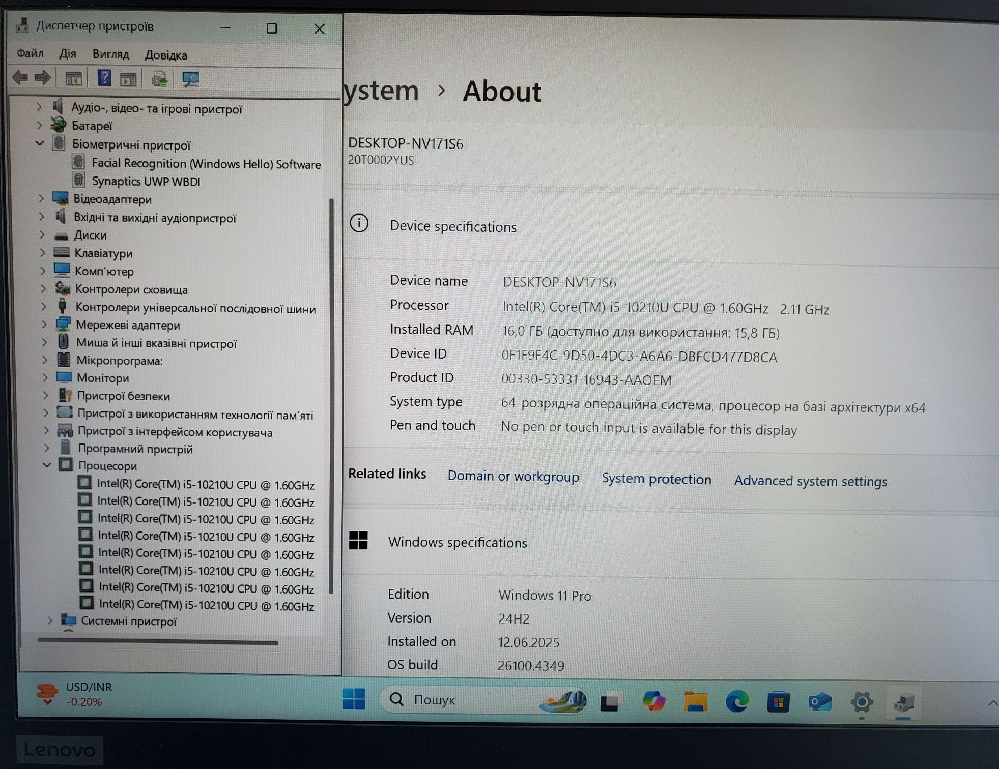Click the Back arrow in Device Manager toolbar
The height and width of the screenshot is (769, 999).
(20, 78)
